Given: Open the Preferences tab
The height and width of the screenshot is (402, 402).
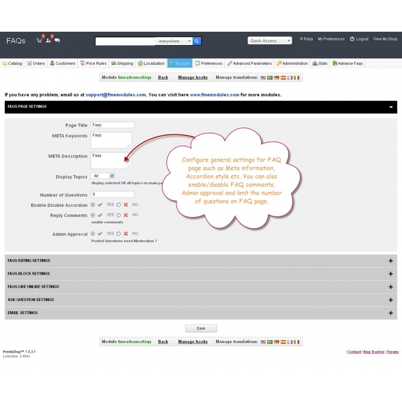Looking at the screenshot, I should pos(209,63).
